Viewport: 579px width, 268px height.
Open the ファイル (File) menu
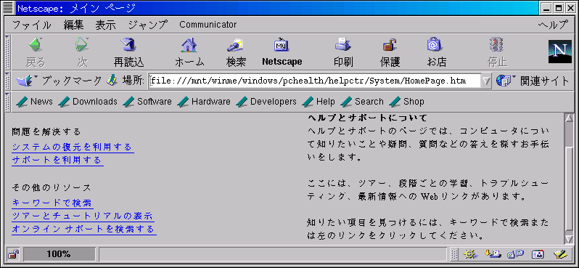pos(32,25)
